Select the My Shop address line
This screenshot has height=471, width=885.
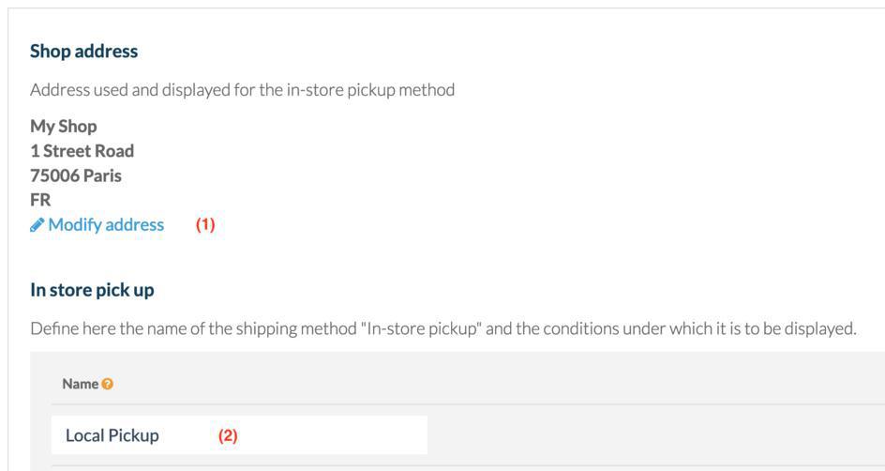[x=63, y=126]
